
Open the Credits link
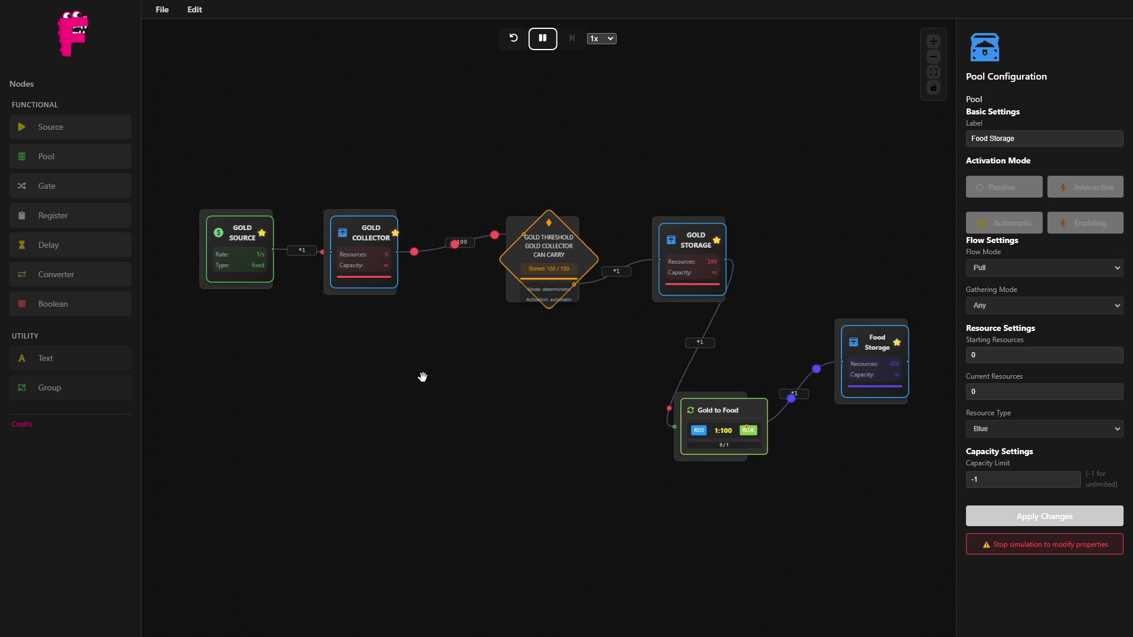(x=21, y=423)
